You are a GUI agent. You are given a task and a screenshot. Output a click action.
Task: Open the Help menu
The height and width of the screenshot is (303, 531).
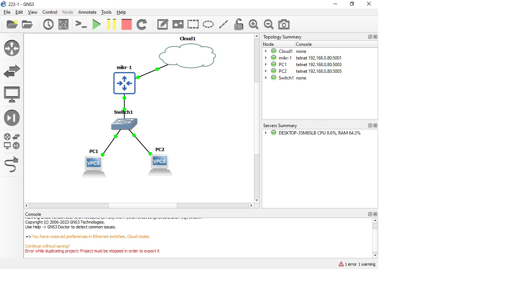pos(121,12)
